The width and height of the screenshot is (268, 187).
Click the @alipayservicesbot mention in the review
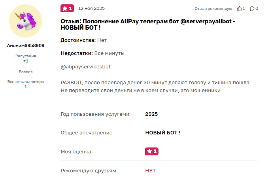(x=86, y=67)
